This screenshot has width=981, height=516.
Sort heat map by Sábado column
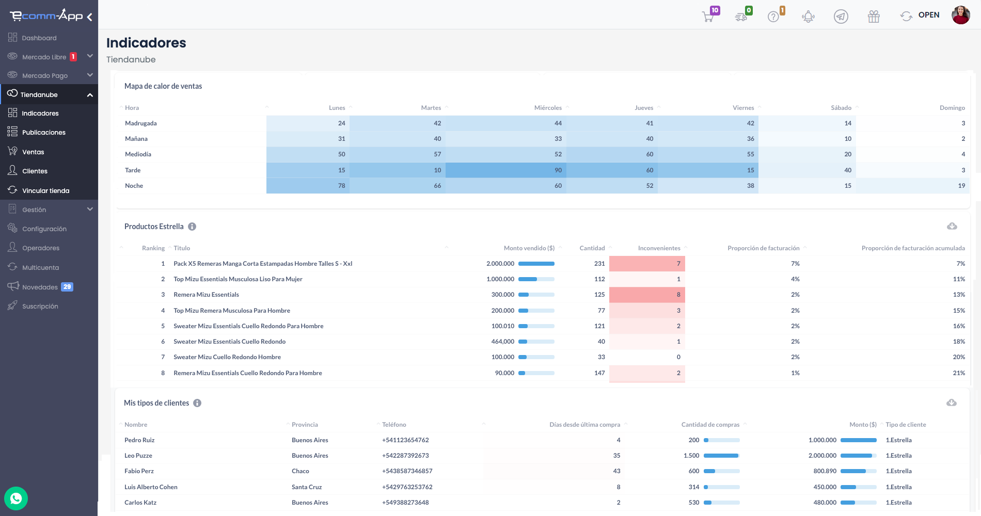(841, 108)
